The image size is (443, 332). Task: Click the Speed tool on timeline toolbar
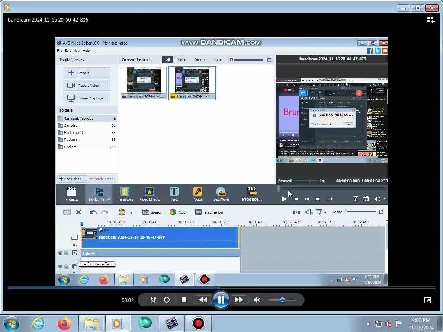click(151, 212)
